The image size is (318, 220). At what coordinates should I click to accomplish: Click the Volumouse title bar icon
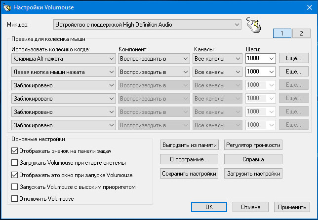(7, 7)
